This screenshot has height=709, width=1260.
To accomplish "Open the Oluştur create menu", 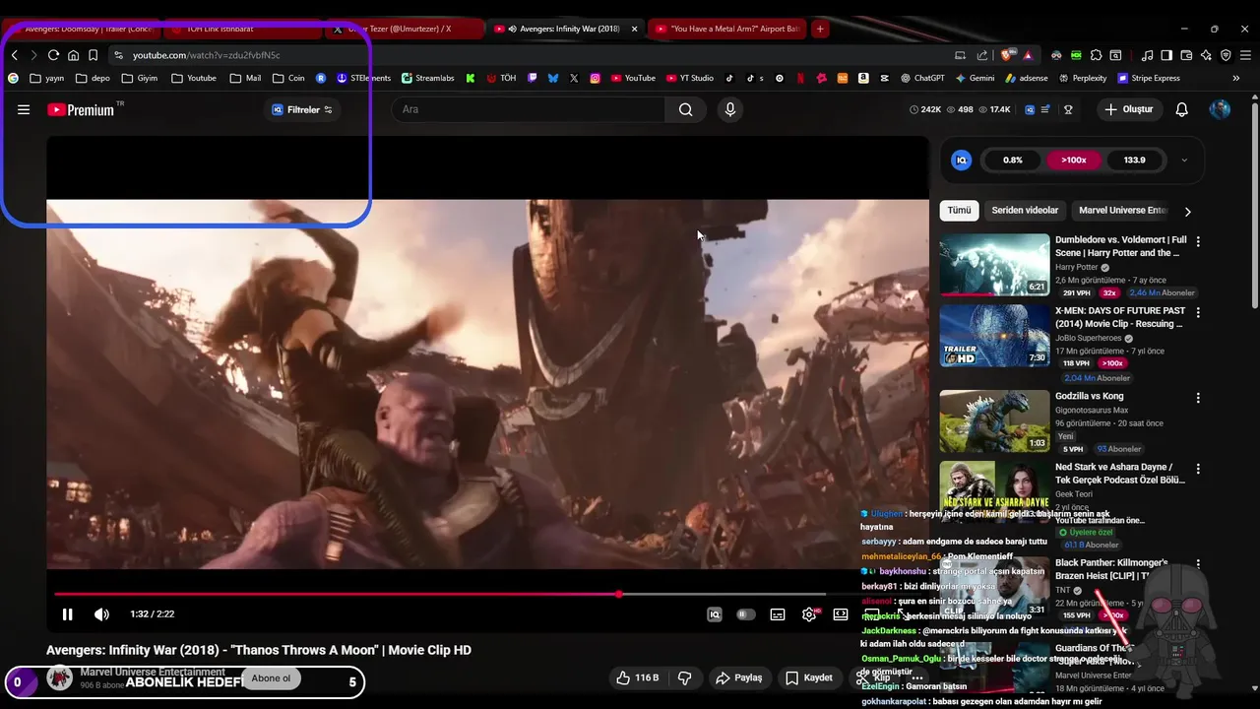I will pyautogui.click(x=1129, y=109).
